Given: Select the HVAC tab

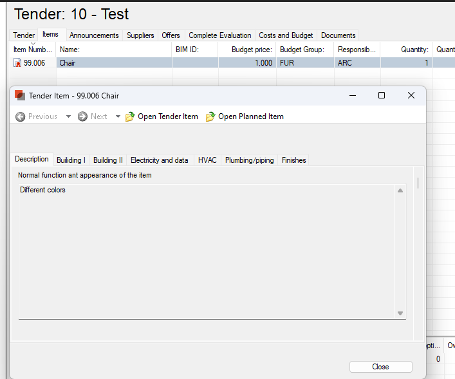Looking at the screenshot, I should coord(207,160).
